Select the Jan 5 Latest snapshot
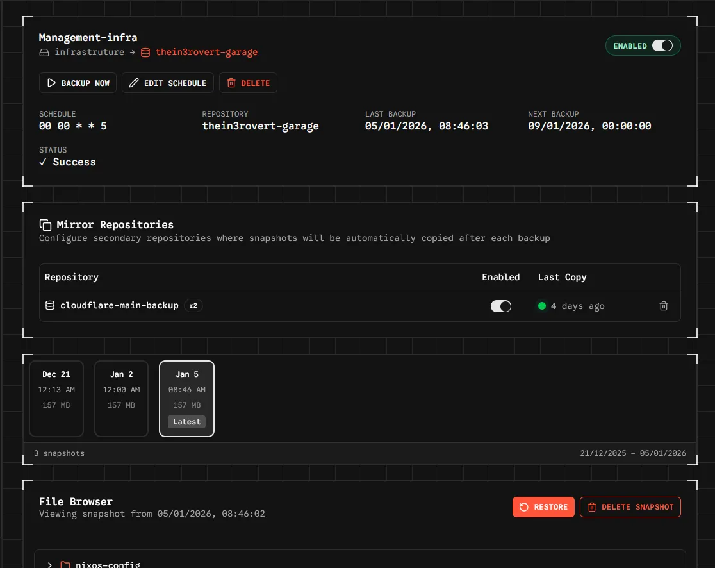Image resolution: width=715 pixels, height=568 pixels. tap(186, 398)
